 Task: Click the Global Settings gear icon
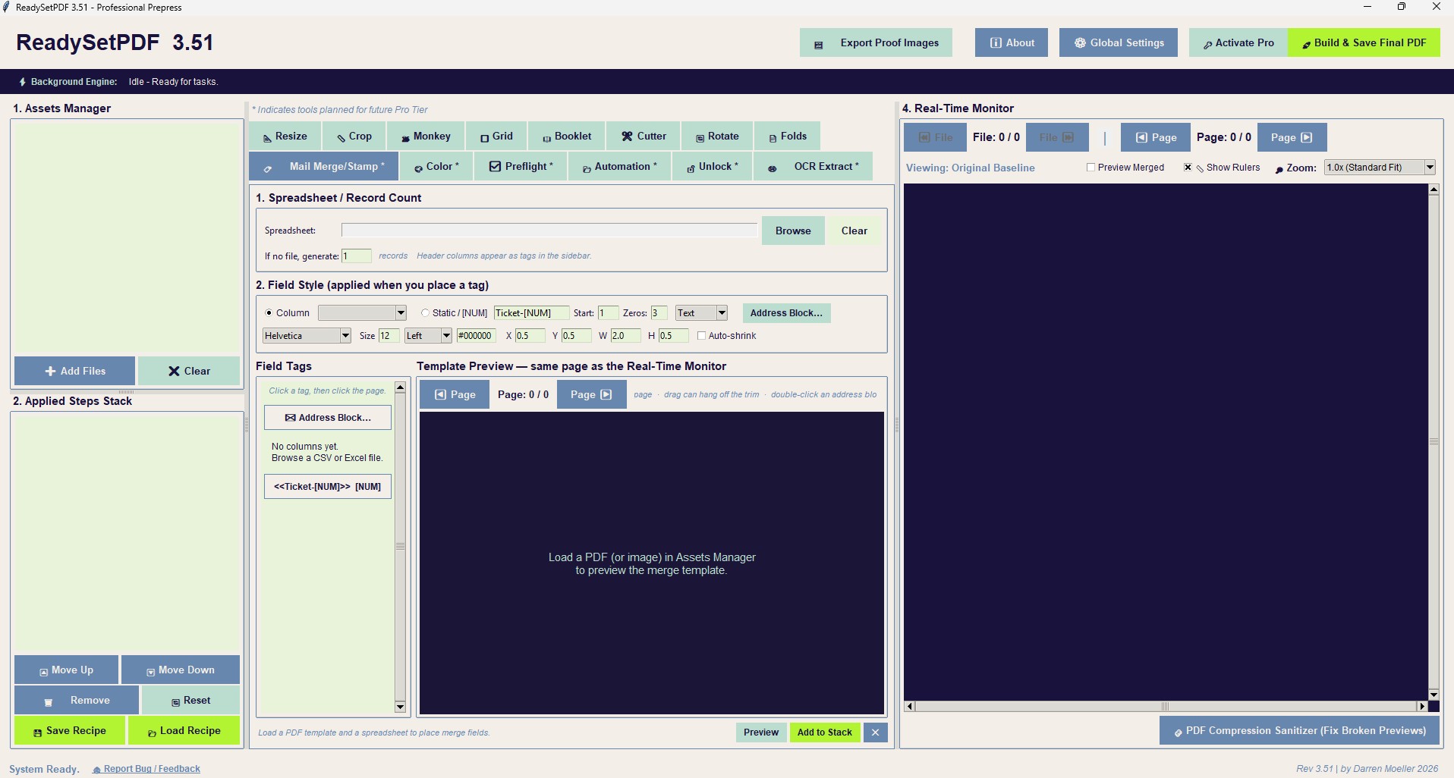click(1080, 43)
